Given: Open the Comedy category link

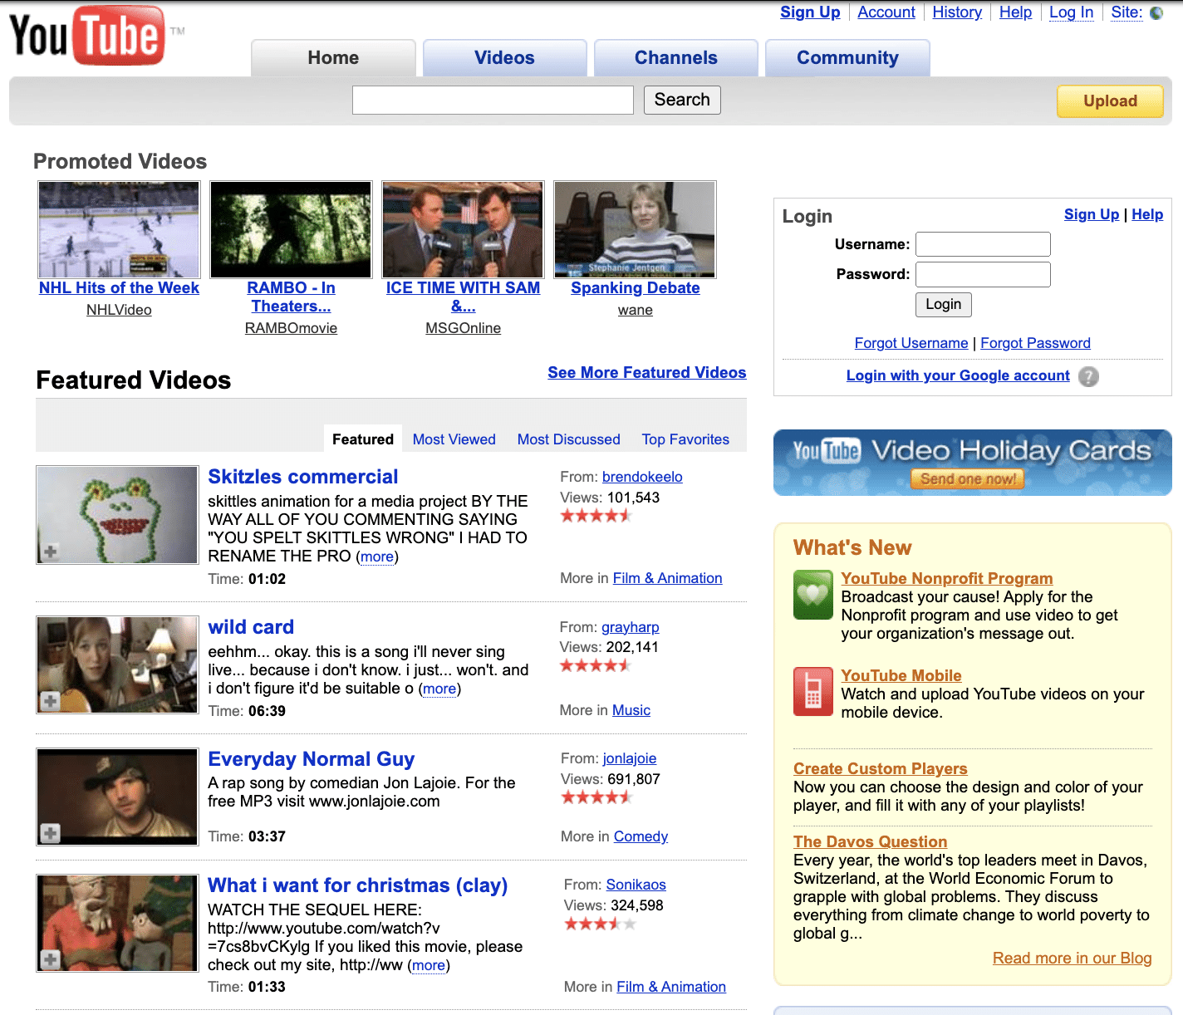Looking at the screenshot, I should click(x=641, y=836).
